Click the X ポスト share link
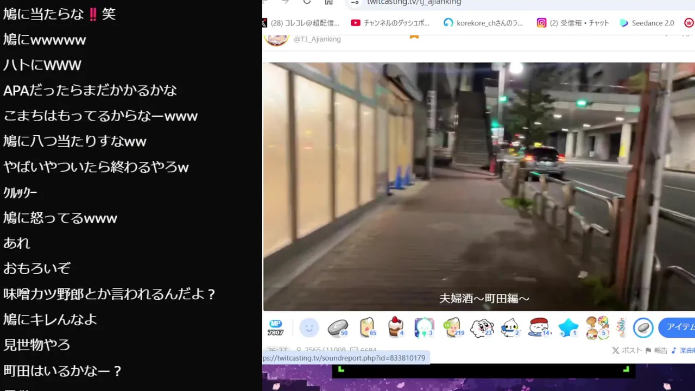Screen dimensions: 695x391 click(x=627, y=350)
